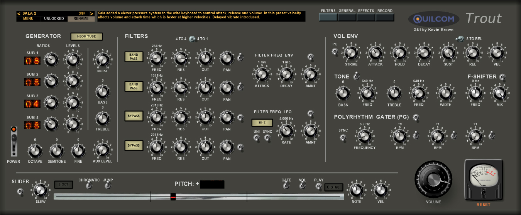Viewport: 521px width, 215px height.
Task: Open the preset MENU
Action: click(x=29, y=18)
